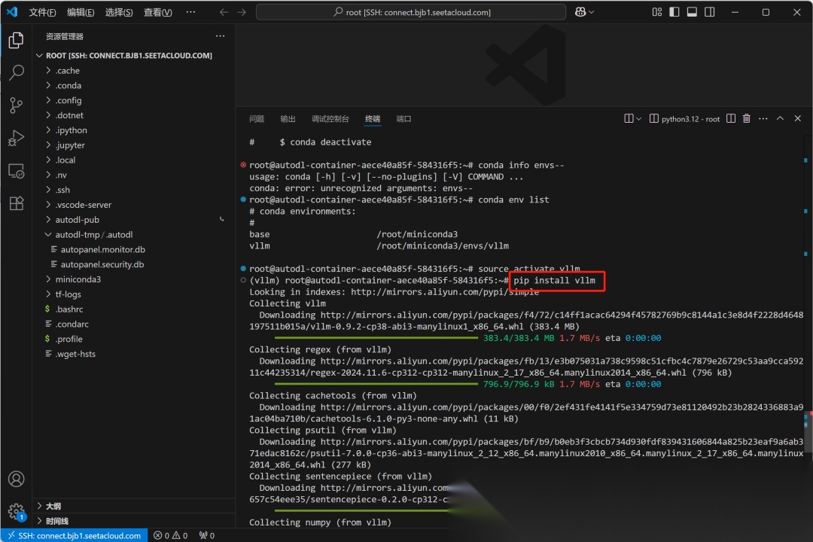Screen dimensions: 813x542
Task: Expand the 时间线 section
Action: click(133, 521)
